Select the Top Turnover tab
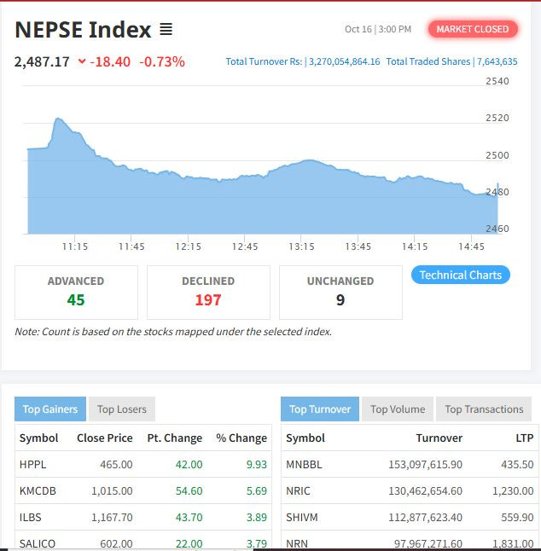Viewport: 541px width, 551px height. (x=319, y=409)
